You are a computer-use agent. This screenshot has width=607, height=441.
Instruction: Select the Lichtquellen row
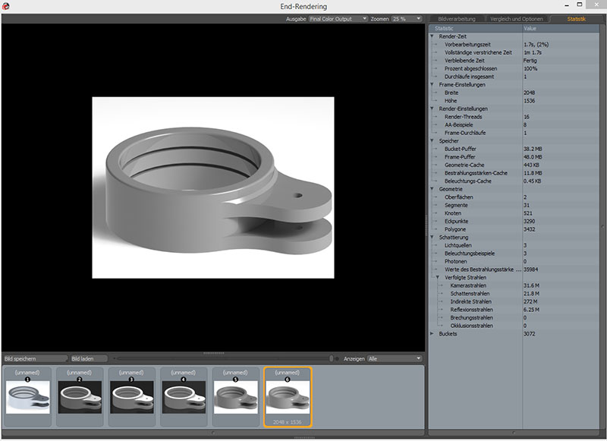click(514, 245)
